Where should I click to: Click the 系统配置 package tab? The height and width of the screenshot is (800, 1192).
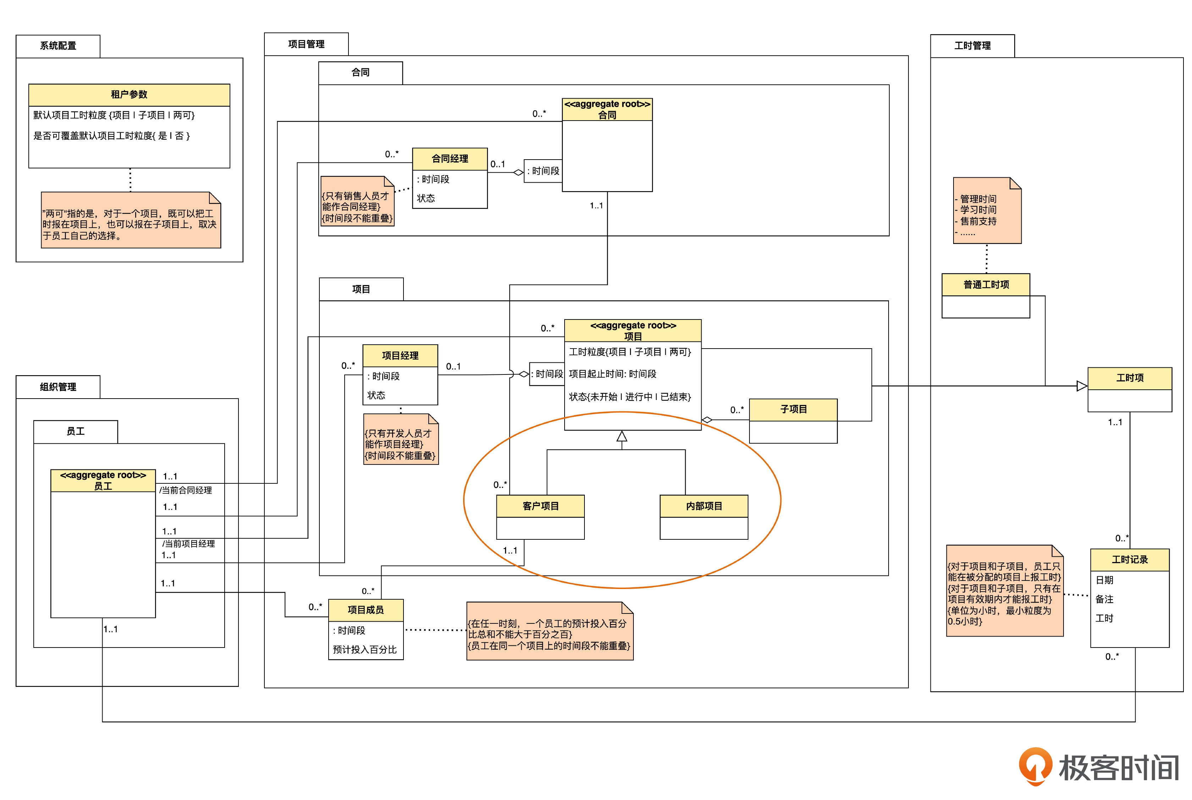coord(58,46)
